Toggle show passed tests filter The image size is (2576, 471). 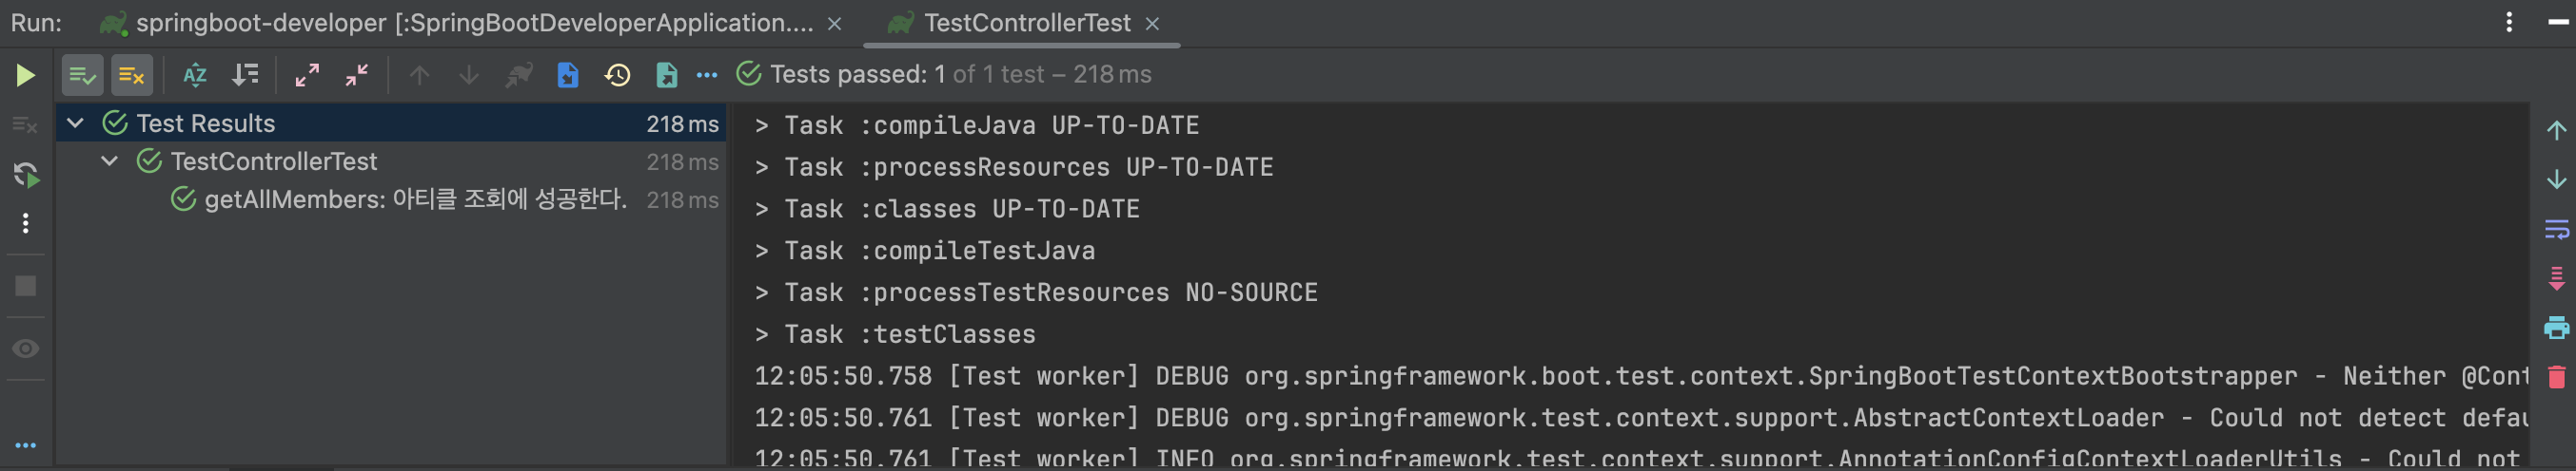coord(82,75)
